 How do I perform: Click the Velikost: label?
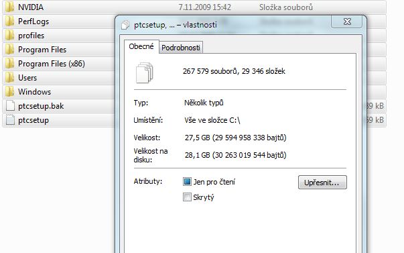click(147, 138)
